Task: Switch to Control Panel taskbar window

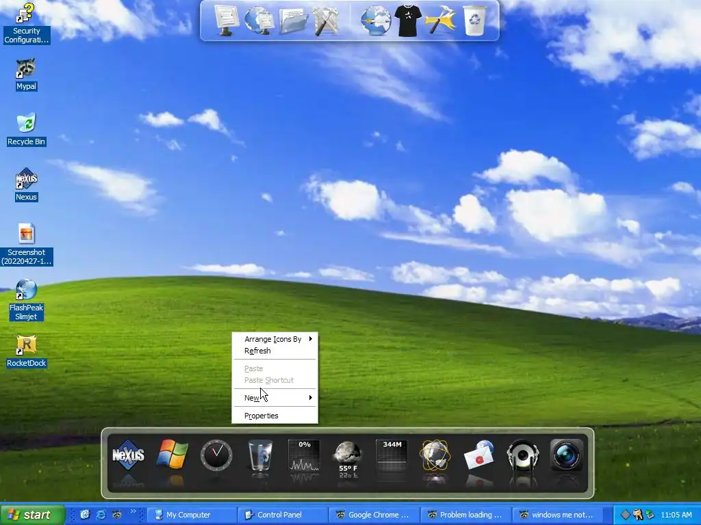Action: pos(283,515)
